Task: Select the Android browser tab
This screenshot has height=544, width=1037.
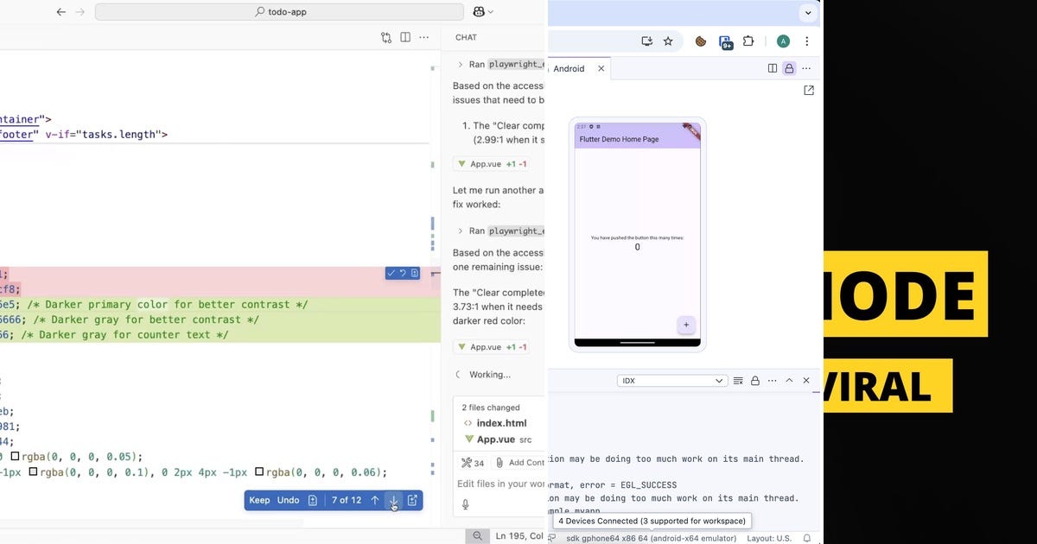Action: coord(569,68)
